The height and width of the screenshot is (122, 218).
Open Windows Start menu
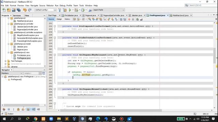pos(4,119)
